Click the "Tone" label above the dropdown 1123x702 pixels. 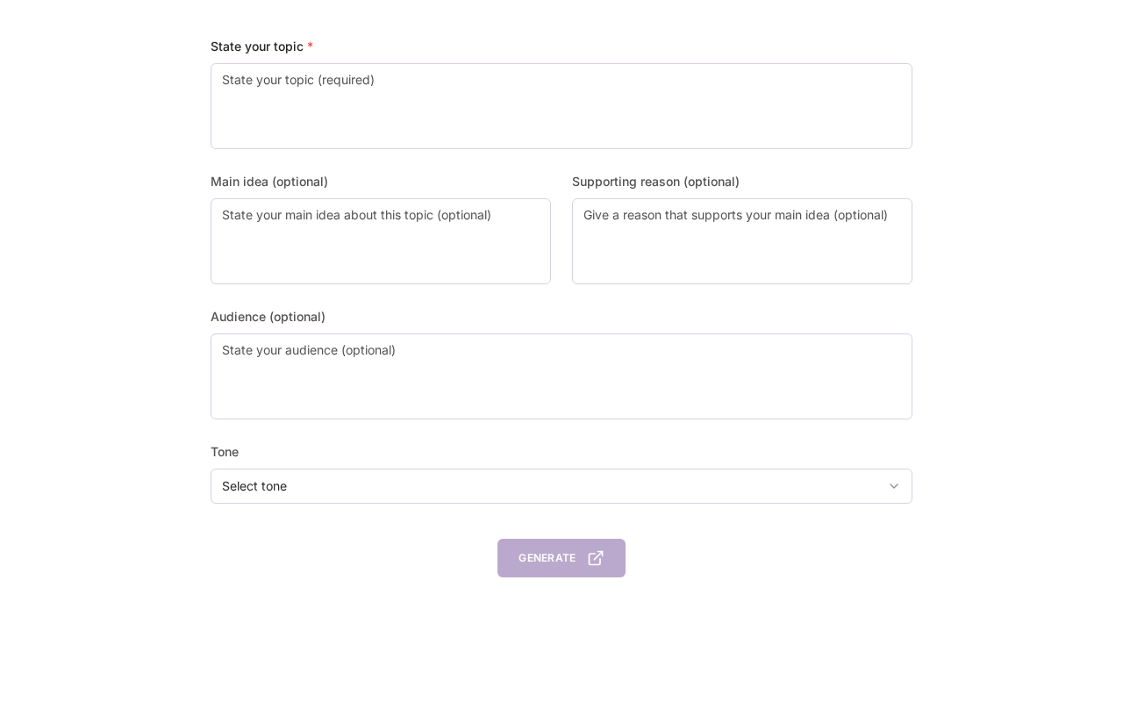[225, 452]
